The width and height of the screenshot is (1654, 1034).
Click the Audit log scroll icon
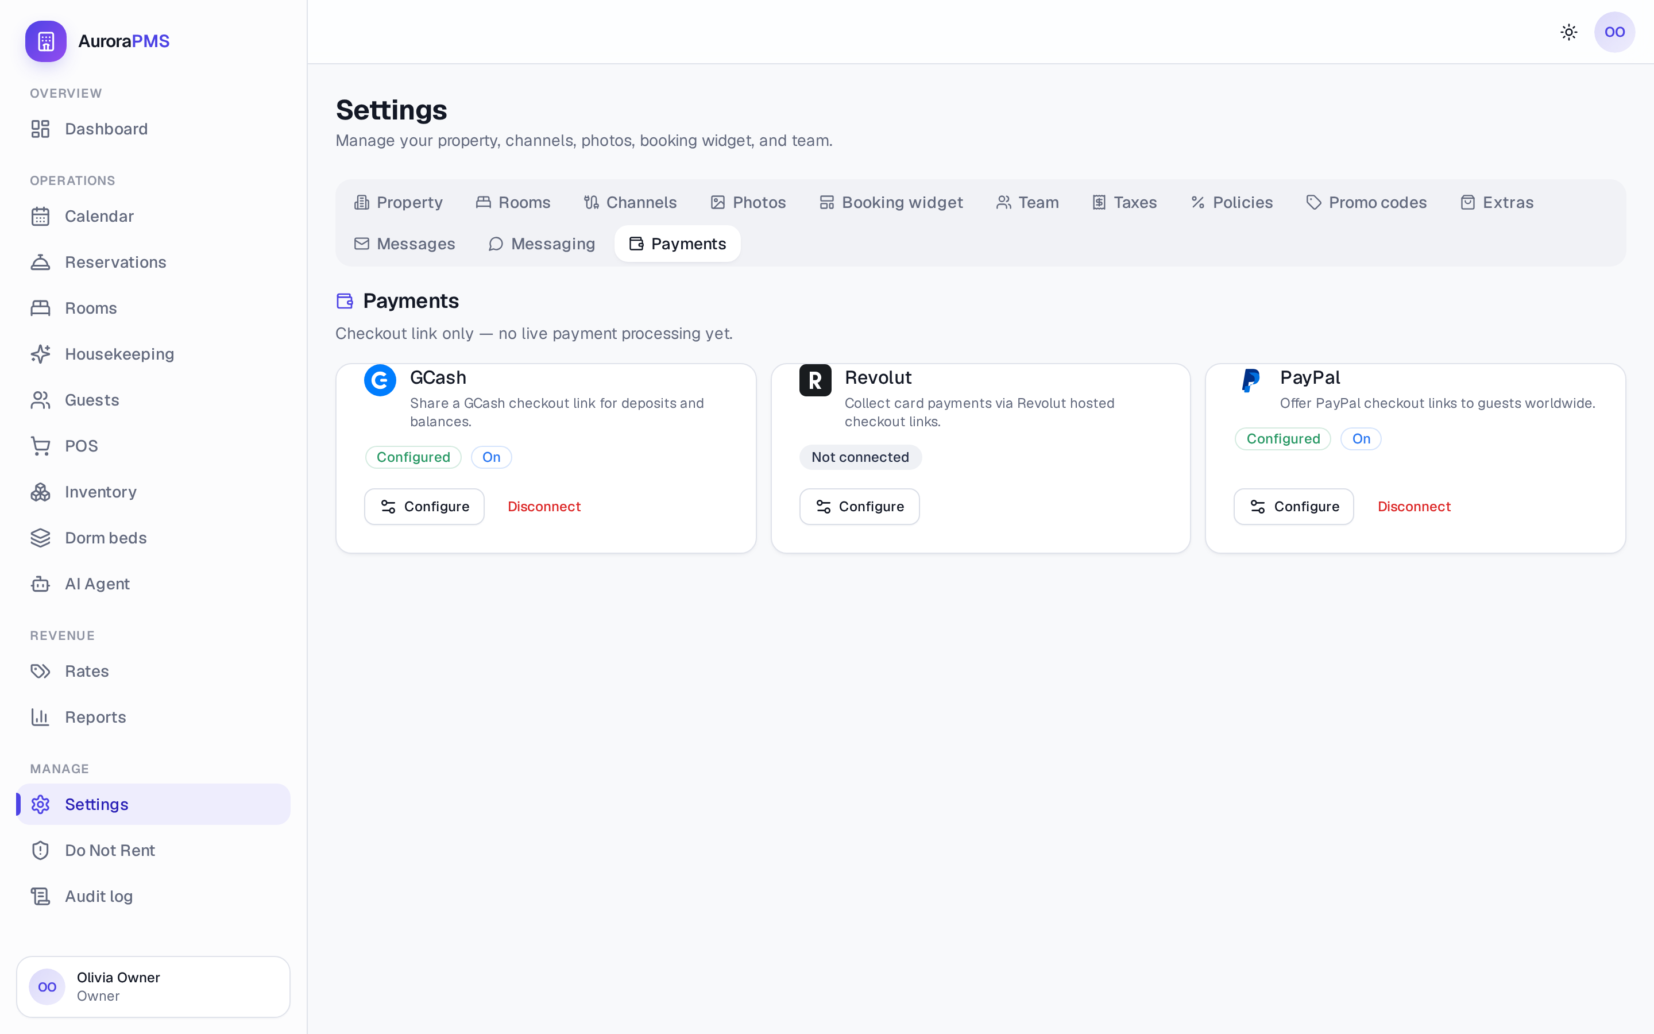[x=40, y=896]
